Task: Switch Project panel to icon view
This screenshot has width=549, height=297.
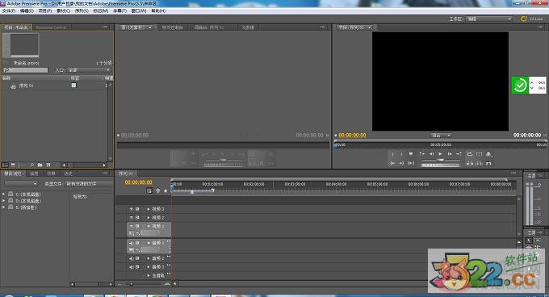Action: [13, 165]
